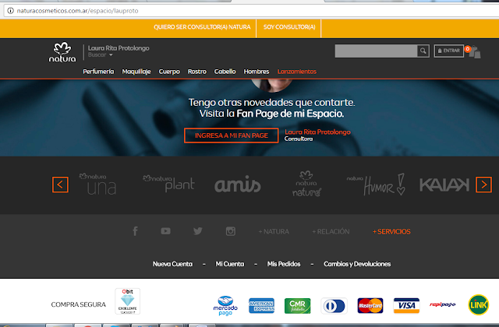Show next brands with the right arrow
Screen dimensions: 499x327
click(x=483, y=185)
